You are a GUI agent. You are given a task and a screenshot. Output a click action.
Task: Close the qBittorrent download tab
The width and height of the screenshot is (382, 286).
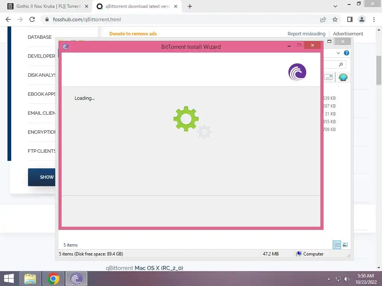coord(176,7)
